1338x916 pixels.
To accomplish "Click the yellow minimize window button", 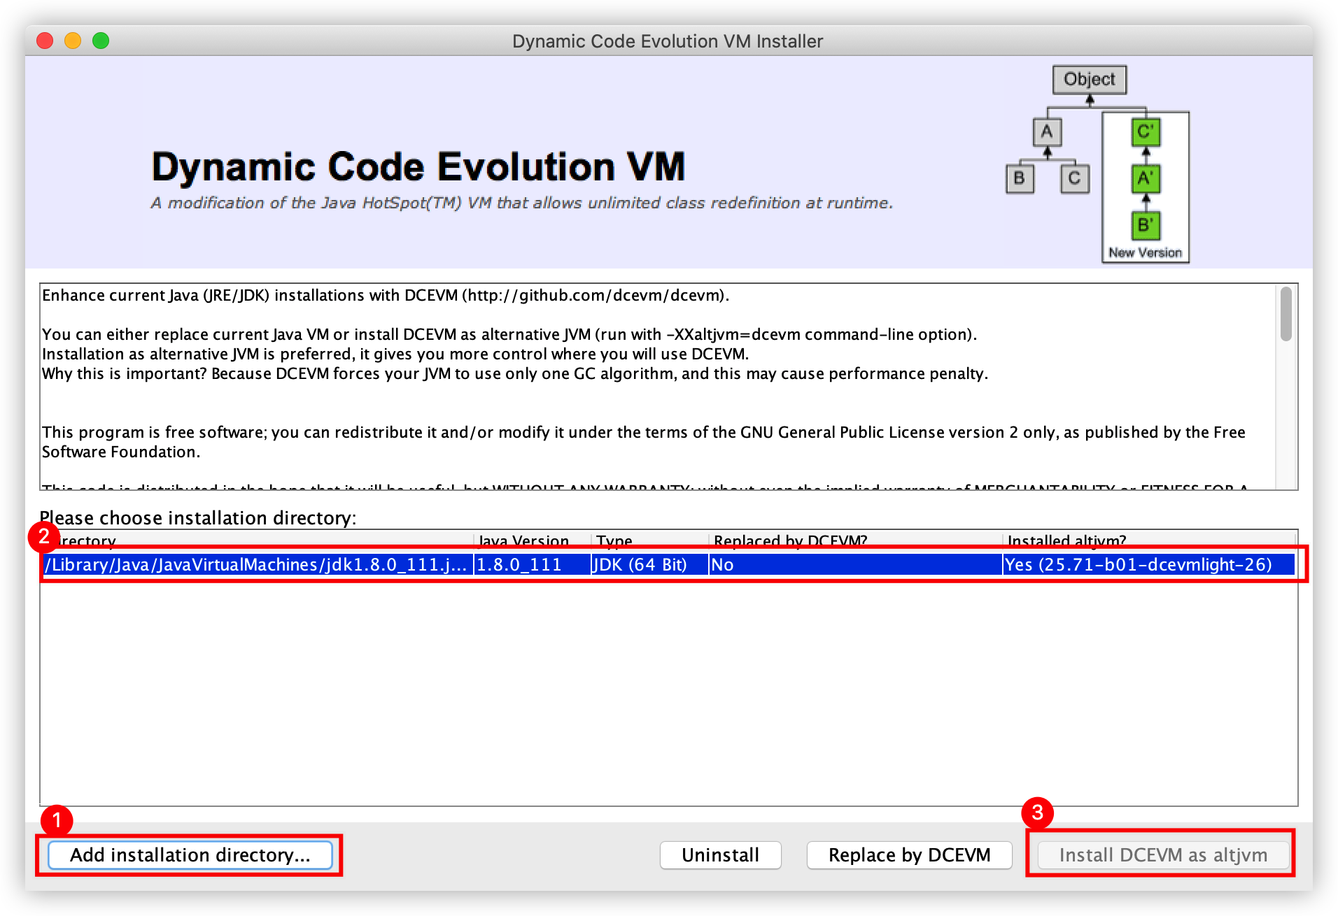I will pyautogui.click(x=73, y=41).
